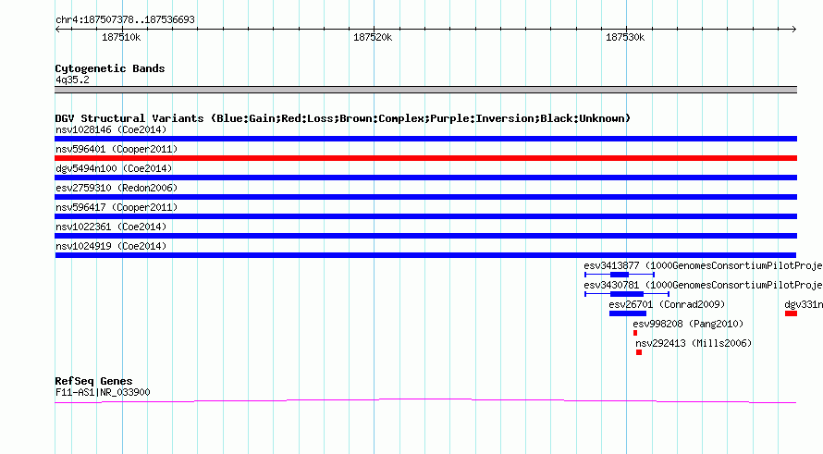Select esv26701 (Conrad2009) label
823x454 pixels.
tap(667, 304)
